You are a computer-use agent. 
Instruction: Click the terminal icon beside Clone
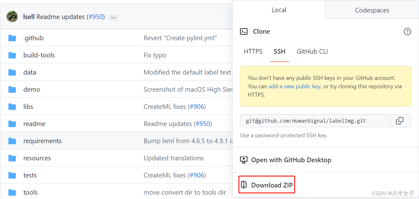pos(244,32)
